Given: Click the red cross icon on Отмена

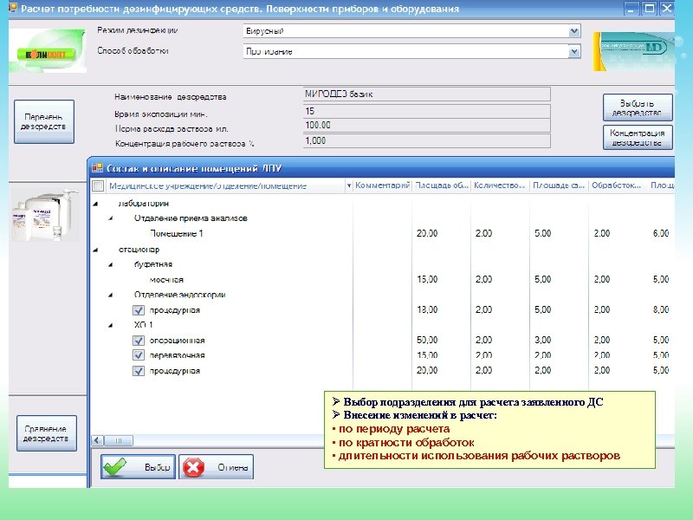Looking at the screenshot, I should [x=193, y=467].
